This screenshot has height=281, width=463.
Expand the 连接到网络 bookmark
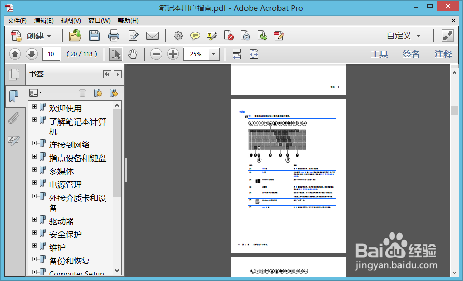pos(34,143)
